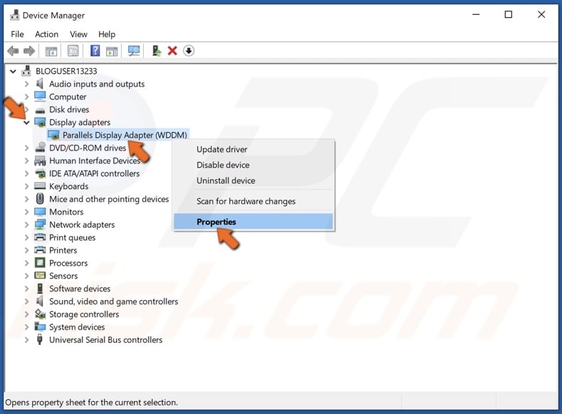Select the Disk drives tree item
Viewport: 562px width, 414px height.
[69, 109]
